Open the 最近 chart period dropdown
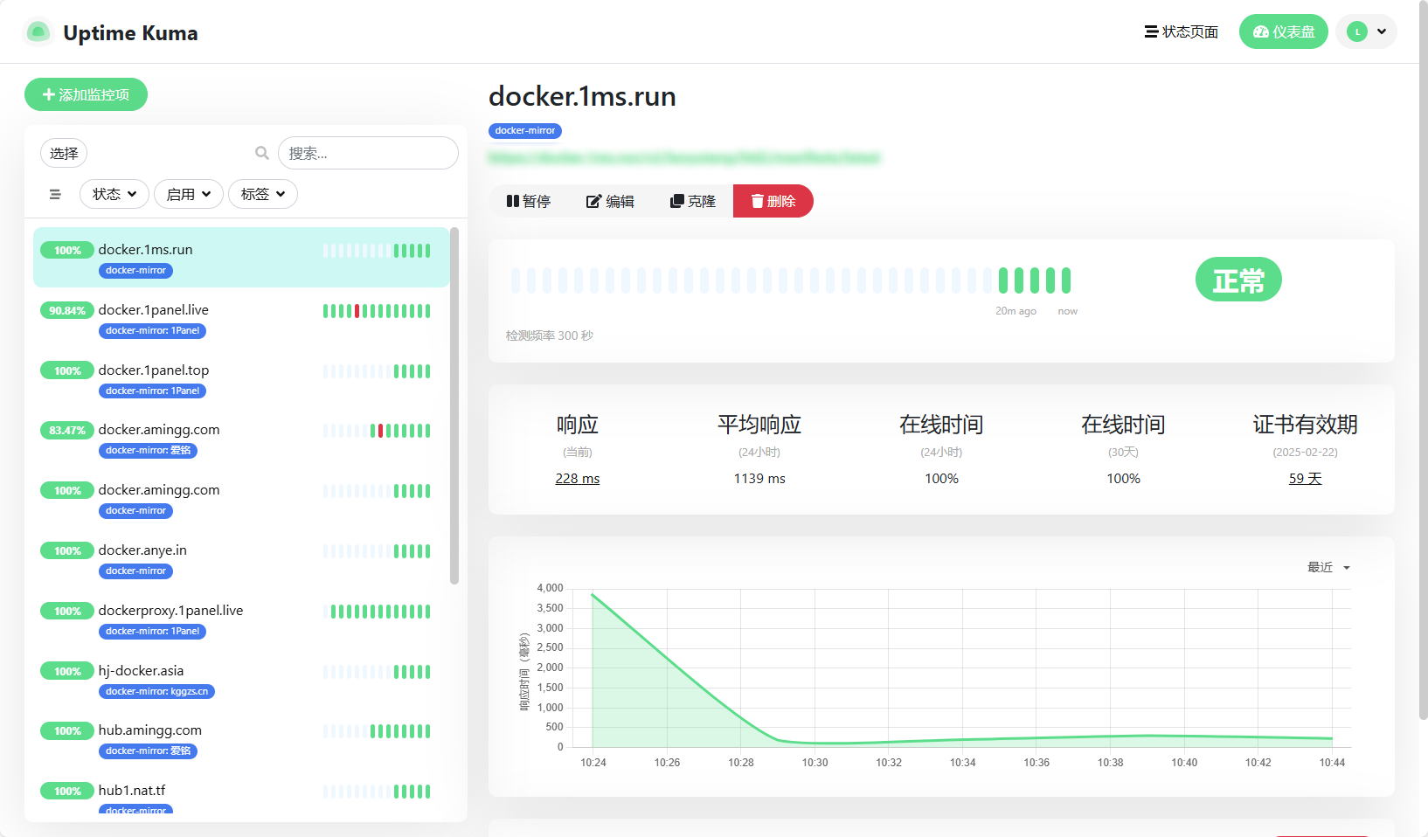1428x837 pixels. (1328, 567)
